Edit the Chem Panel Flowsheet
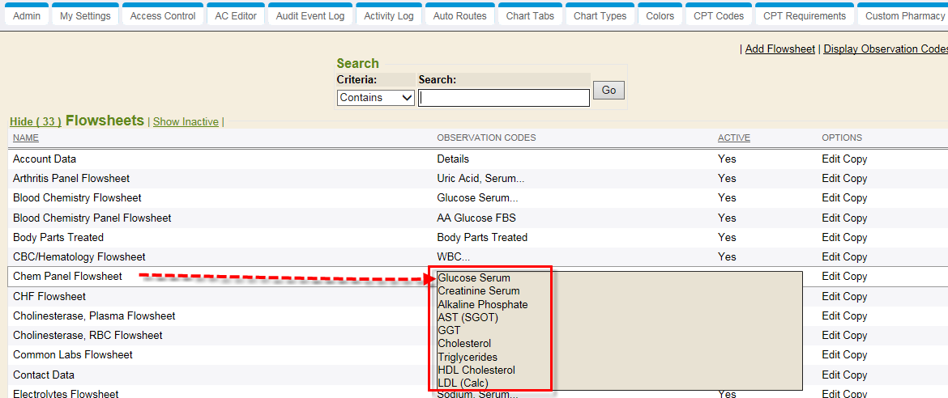The height and width of the screenshot is (398, 948). click(831, 277)
